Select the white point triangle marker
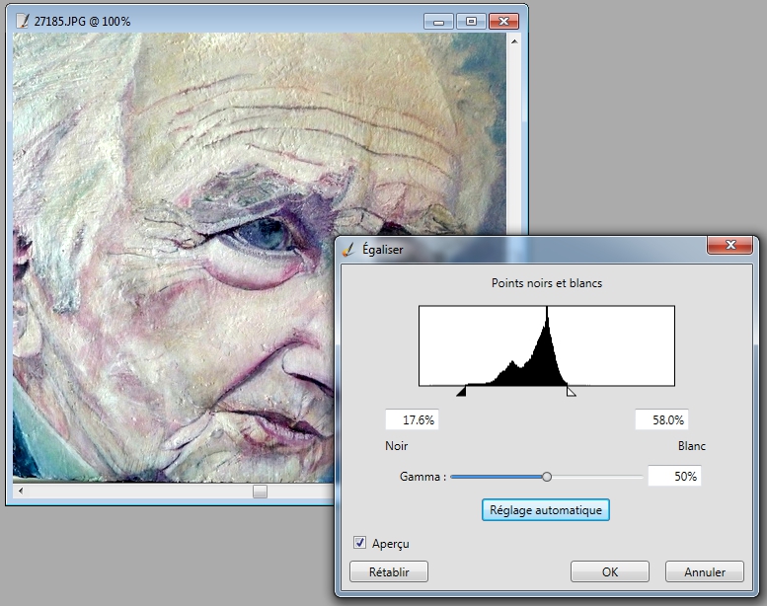767x606 pixels. coord(571,391)
